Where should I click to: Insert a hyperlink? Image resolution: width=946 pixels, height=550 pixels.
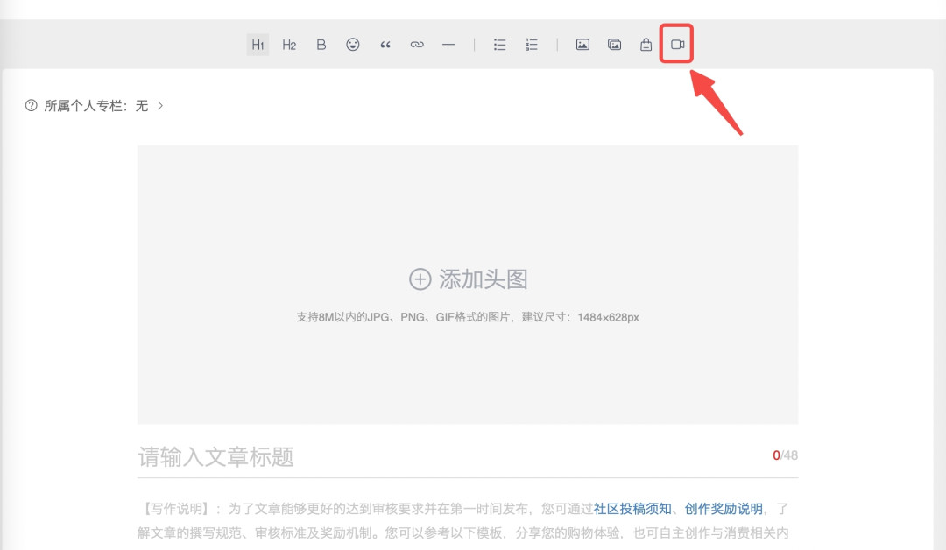417,45
